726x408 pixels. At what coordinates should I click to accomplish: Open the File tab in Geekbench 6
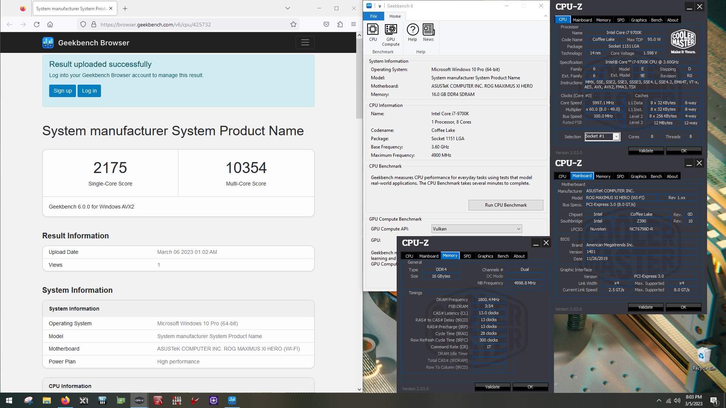tap(374, 16)
